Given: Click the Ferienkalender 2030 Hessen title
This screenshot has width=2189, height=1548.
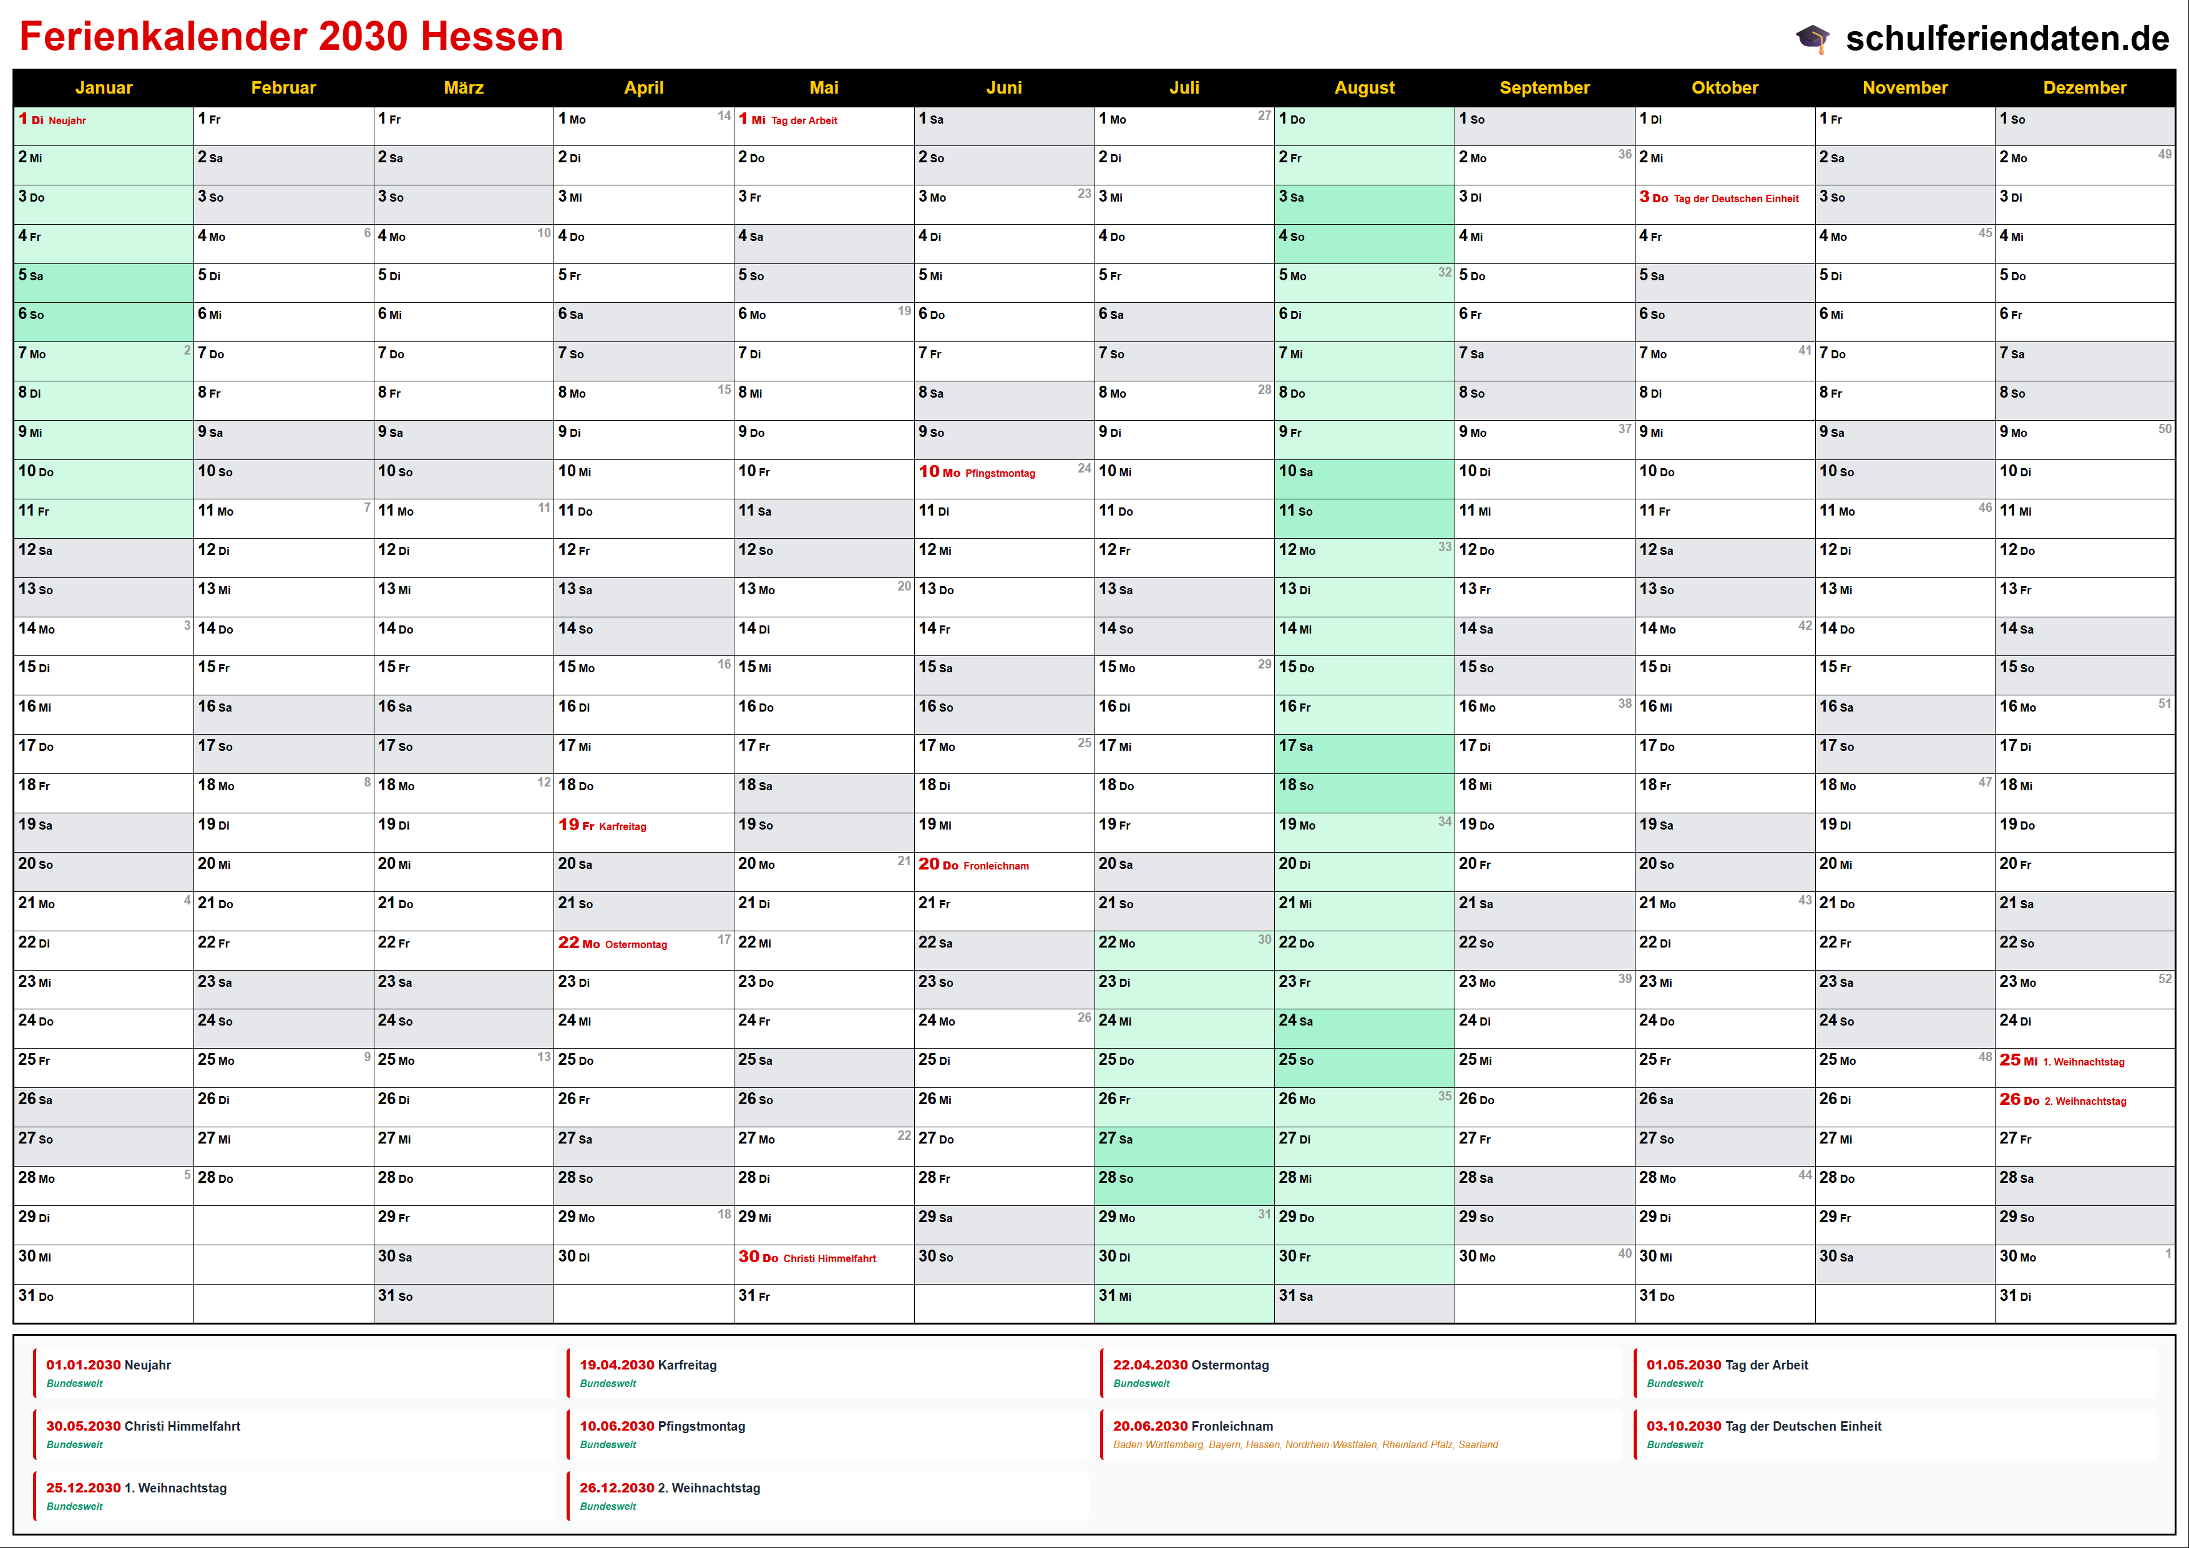Looking at the screenshot, I should [x=291, y=37].
